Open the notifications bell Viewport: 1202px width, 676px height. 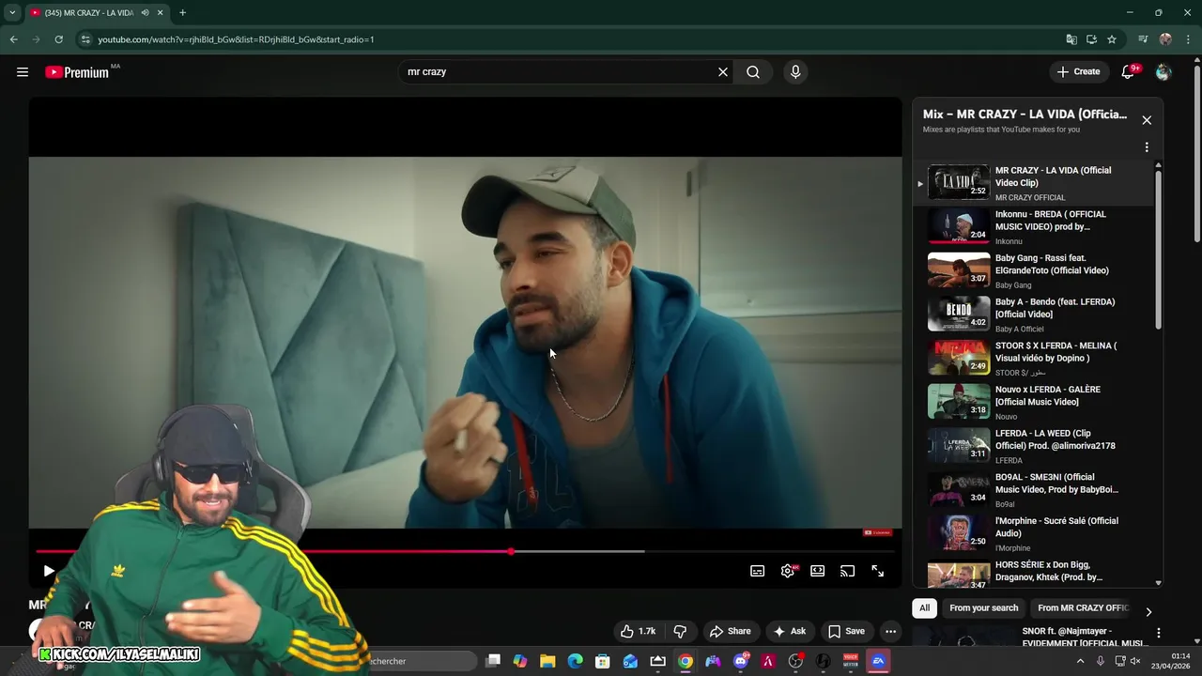(x=1129, y=72)
